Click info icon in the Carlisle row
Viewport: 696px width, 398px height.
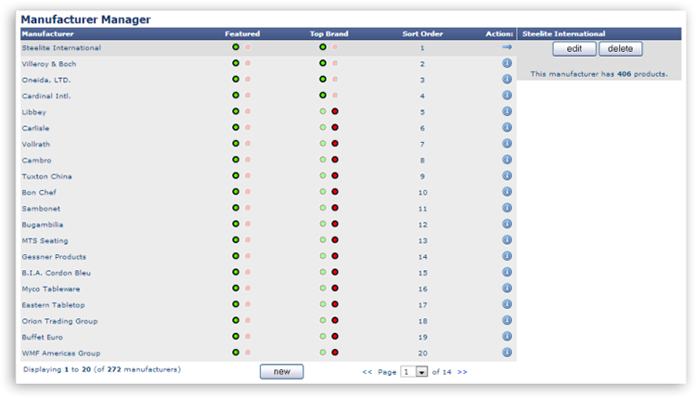point(507,127)
